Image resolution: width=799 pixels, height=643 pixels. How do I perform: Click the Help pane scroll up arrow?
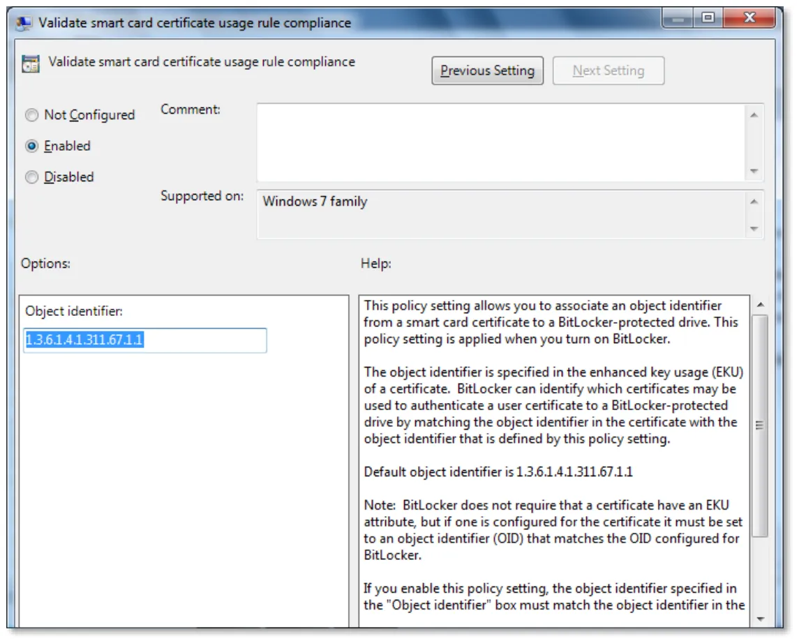click(761, 305)
